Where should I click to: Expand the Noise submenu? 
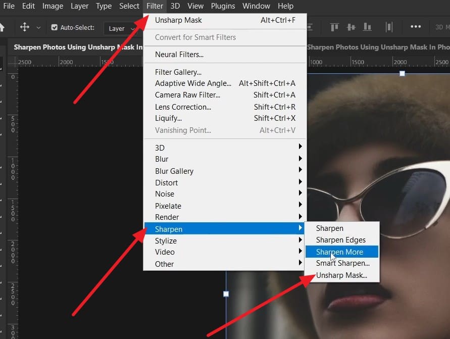pos(225,194)
